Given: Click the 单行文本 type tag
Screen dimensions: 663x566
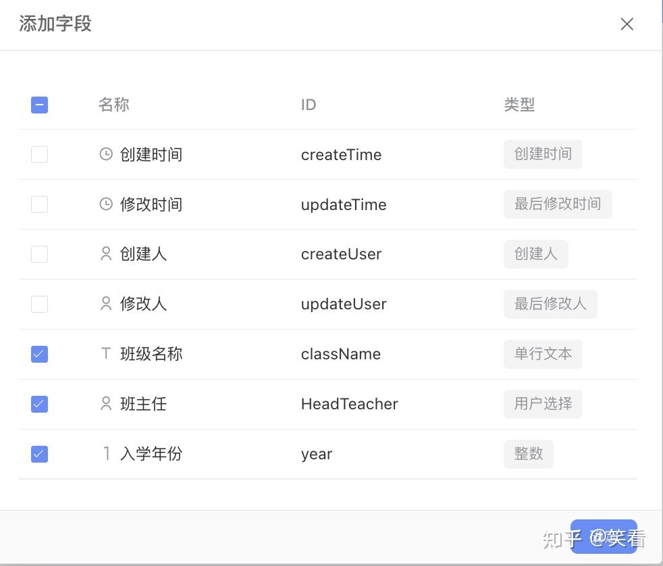Looking at the screenshot, I should tap(543, 354).
